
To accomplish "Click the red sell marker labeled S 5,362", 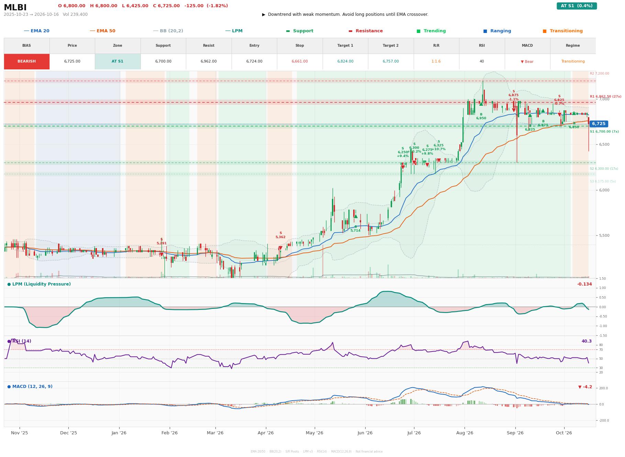I will [x=280, y=248].
